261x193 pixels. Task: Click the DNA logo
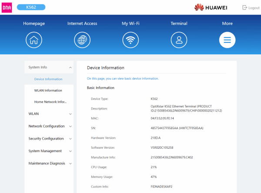pyautogui.click(x=7, y=8)
